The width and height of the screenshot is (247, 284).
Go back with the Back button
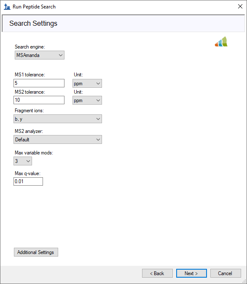[x=157, y=273]
